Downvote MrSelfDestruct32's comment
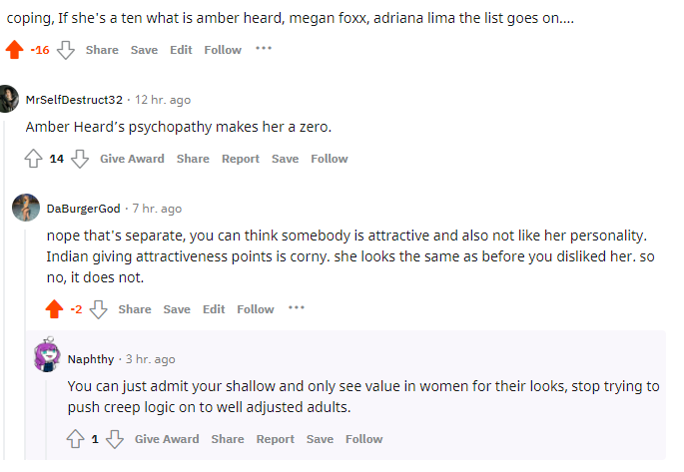 [x=80, y=159]
